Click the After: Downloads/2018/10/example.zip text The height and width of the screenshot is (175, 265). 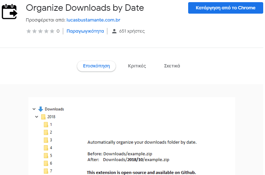click(x=128, y=160)
